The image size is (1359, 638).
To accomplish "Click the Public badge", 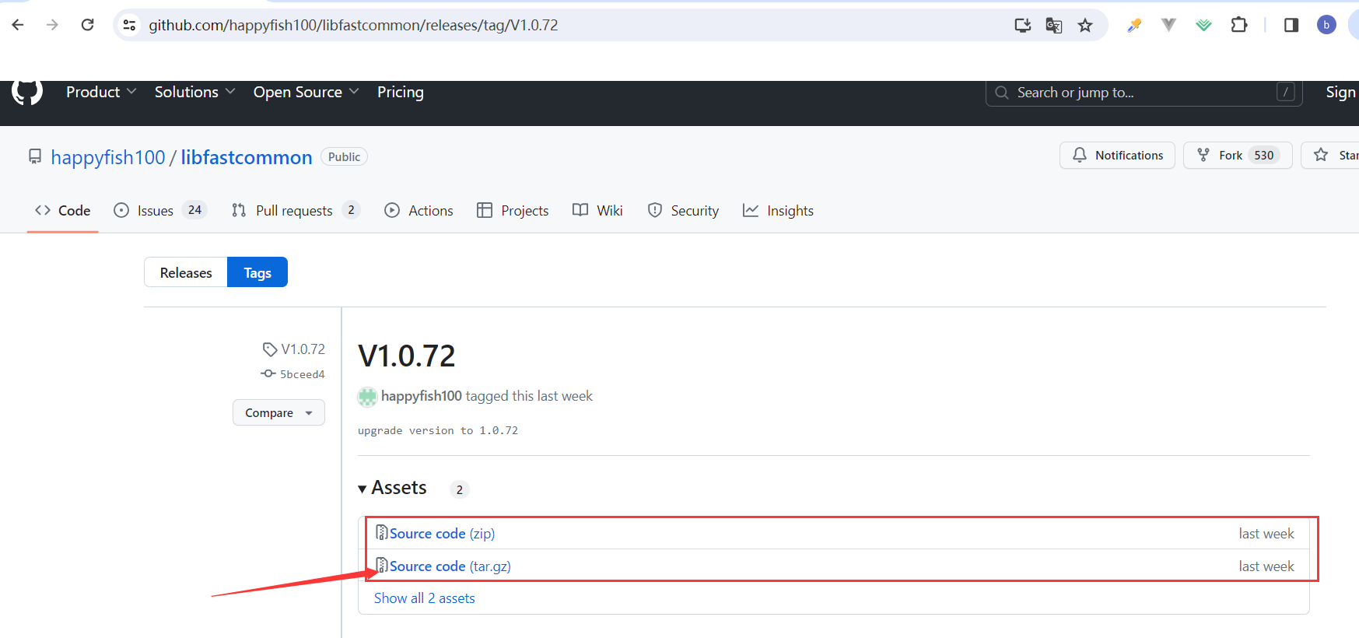I will (x=344, y=156).
